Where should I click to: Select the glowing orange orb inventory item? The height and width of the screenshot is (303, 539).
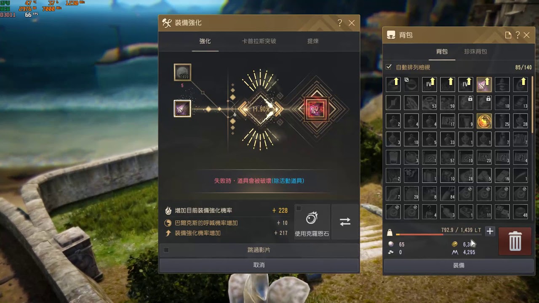[x=484, y=121]
